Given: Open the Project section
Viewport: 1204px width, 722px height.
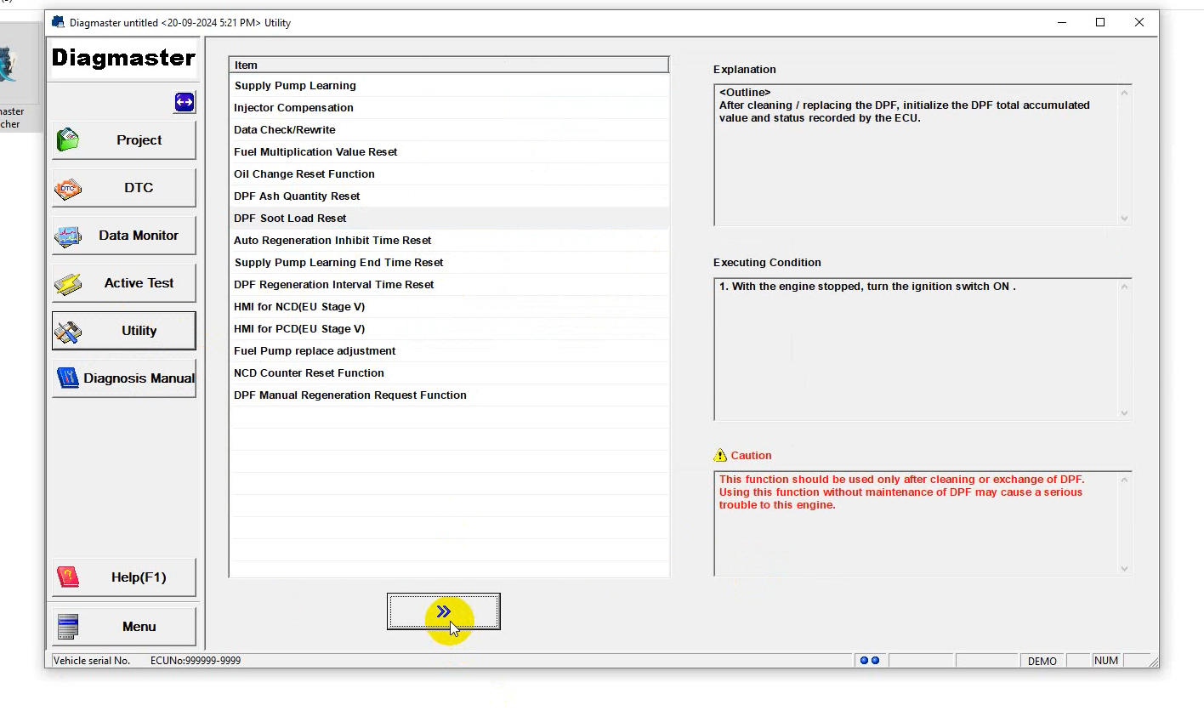Looking at the screenshot, I should [x=124, y=140].
